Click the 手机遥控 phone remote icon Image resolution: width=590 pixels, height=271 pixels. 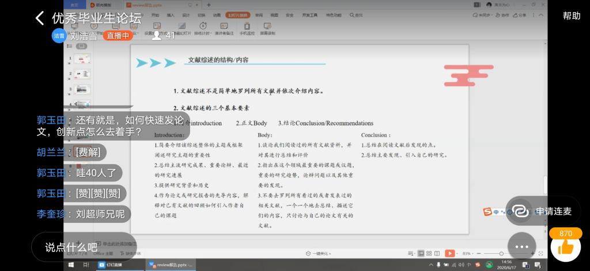click(x=247, y=26)
